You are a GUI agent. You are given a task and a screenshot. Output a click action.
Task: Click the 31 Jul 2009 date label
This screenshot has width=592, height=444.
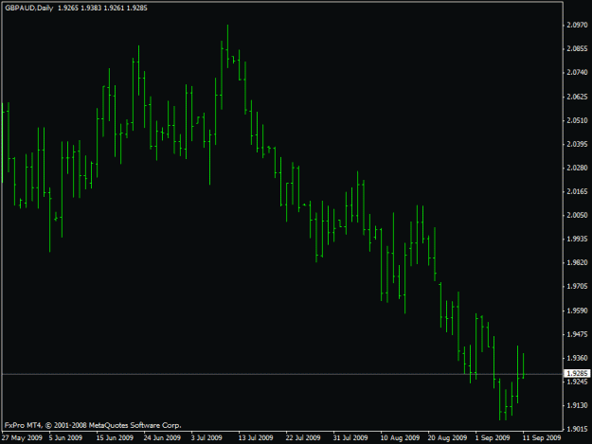350,437
